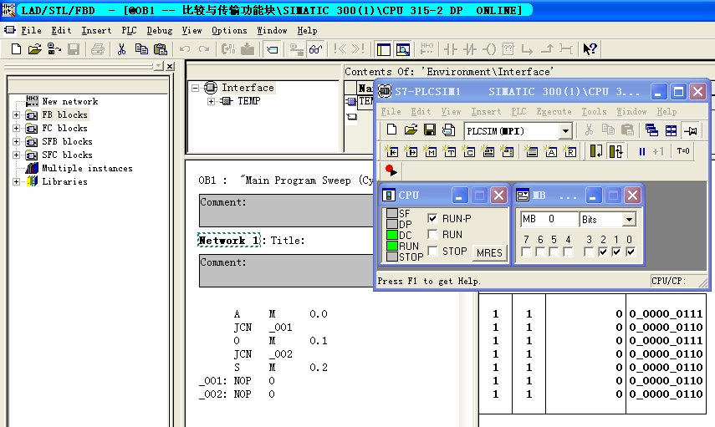Insert Counter window in PLCSIM
This screenshot has width=715, height=427.
click(x=469, y=151)
